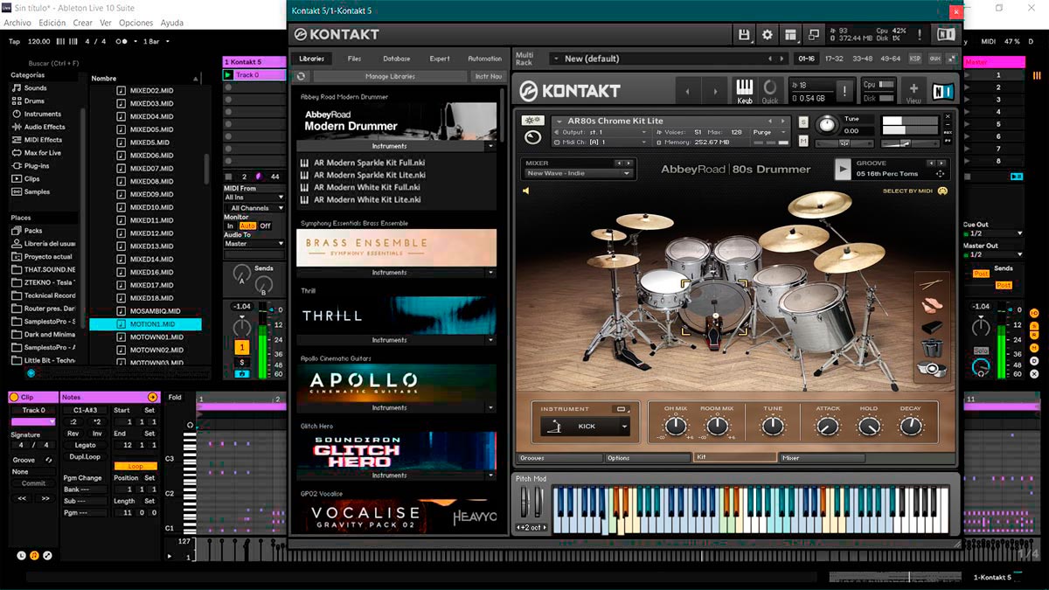Toggle Monitor In on Kontakt track
This screenshot has width=1049, height=590.
pos(231,226)
